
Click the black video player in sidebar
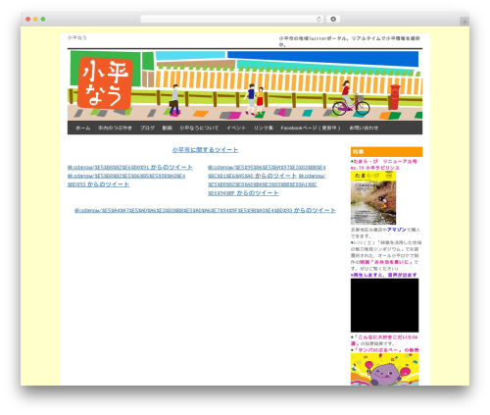(x=384, y=305)
